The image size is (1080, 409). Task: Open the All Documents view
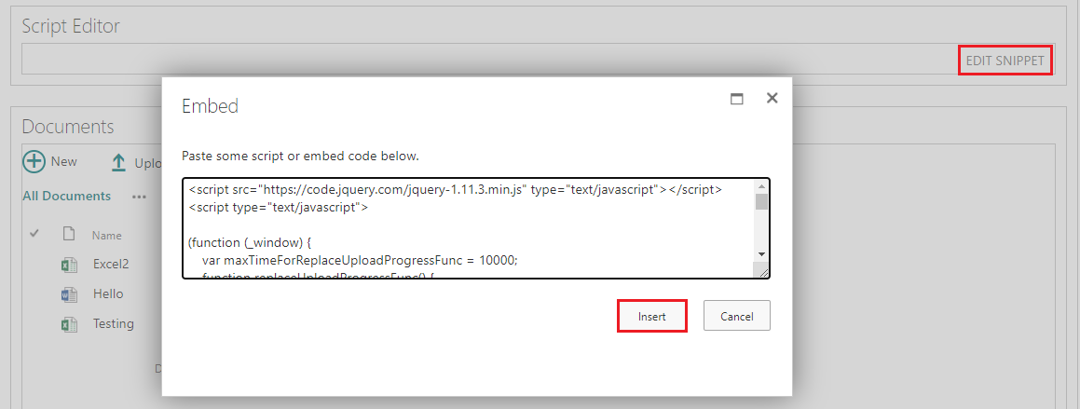coord(67,197)
